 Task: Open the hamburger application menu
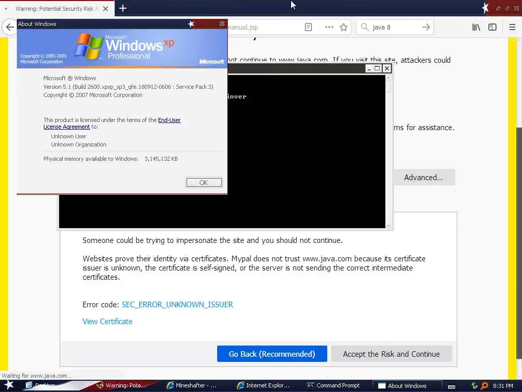[512, 28]
